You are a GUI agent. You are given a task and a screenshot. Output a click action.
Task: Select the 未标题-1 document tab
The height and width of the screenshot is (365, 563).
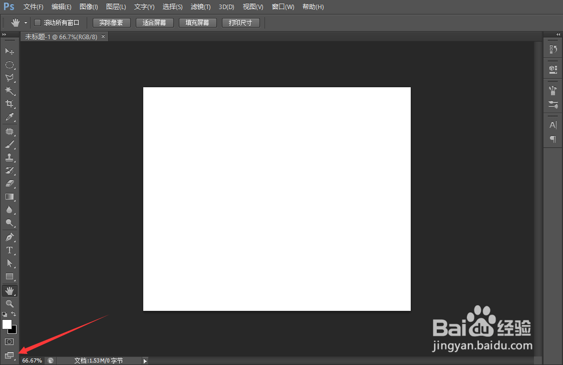click(x=60, y=36)
